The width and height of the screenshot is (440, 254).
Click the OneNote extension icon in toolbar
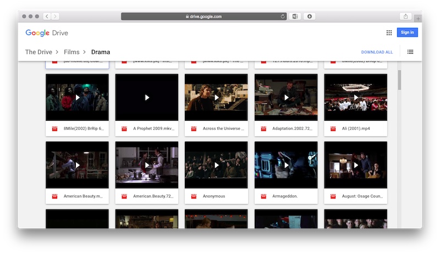[x=296, y=16]
